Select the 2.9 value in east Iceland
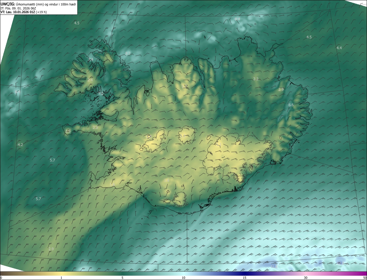The image size is (367, 280). [x=281, y=90]
